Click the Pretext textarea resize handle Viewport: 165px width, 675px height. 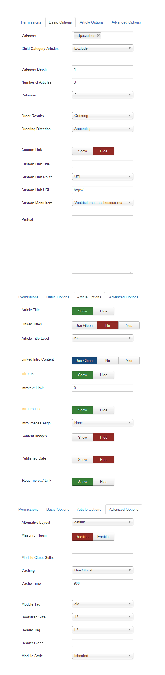click(131, 272)
